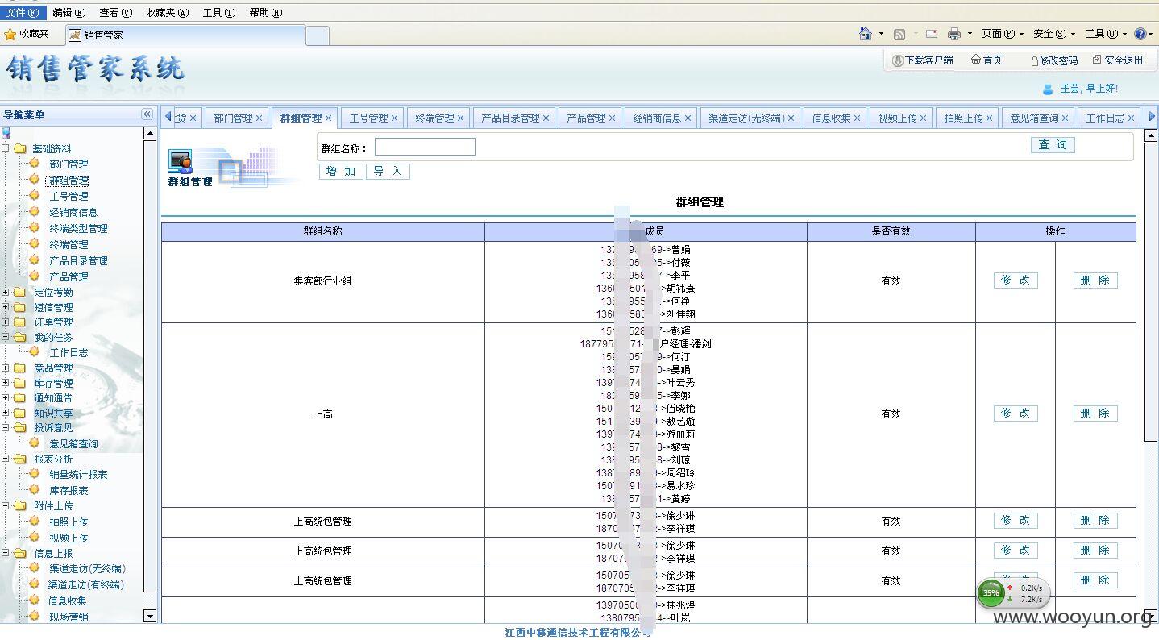Click the 修改密码 link in header
1159x640 pixels.
coord(1054,60)
